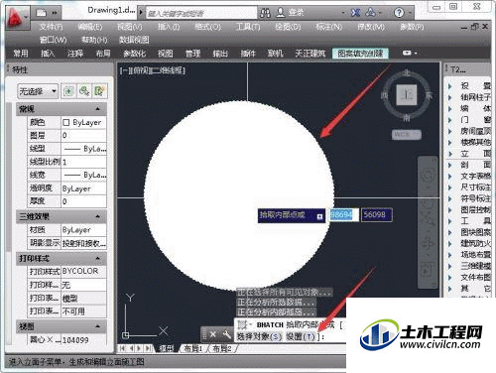This screenshot has height=373, width=496.
Task: Open the Autodesk Exchange X icon
Action: point(356,13)
